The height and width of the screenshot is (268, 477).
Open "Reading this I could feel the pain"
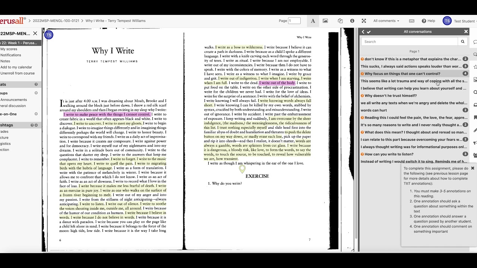point(414,118)
